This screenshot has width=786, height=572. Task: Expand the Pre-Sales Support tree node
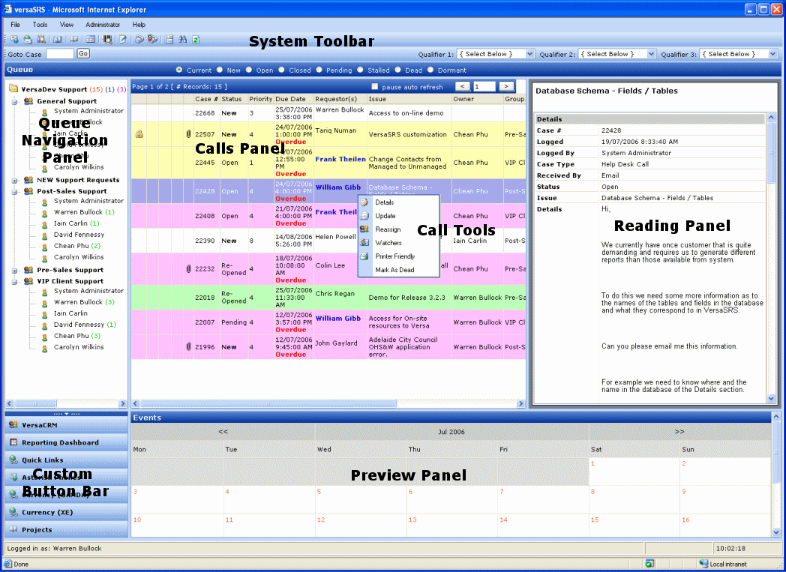(14, 271)
